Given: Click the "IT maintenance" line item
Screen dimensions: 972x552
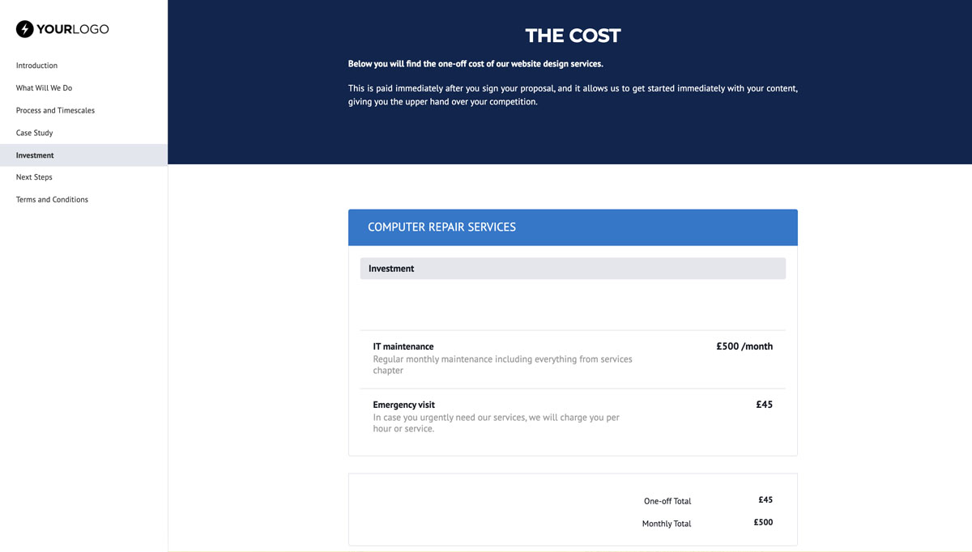Looking at the screenshot, I should [403, 346].
